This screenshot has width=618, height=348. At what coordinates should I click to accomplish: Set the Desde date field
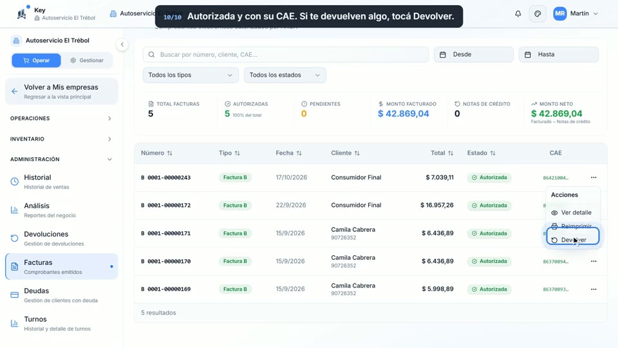(473, 54)
